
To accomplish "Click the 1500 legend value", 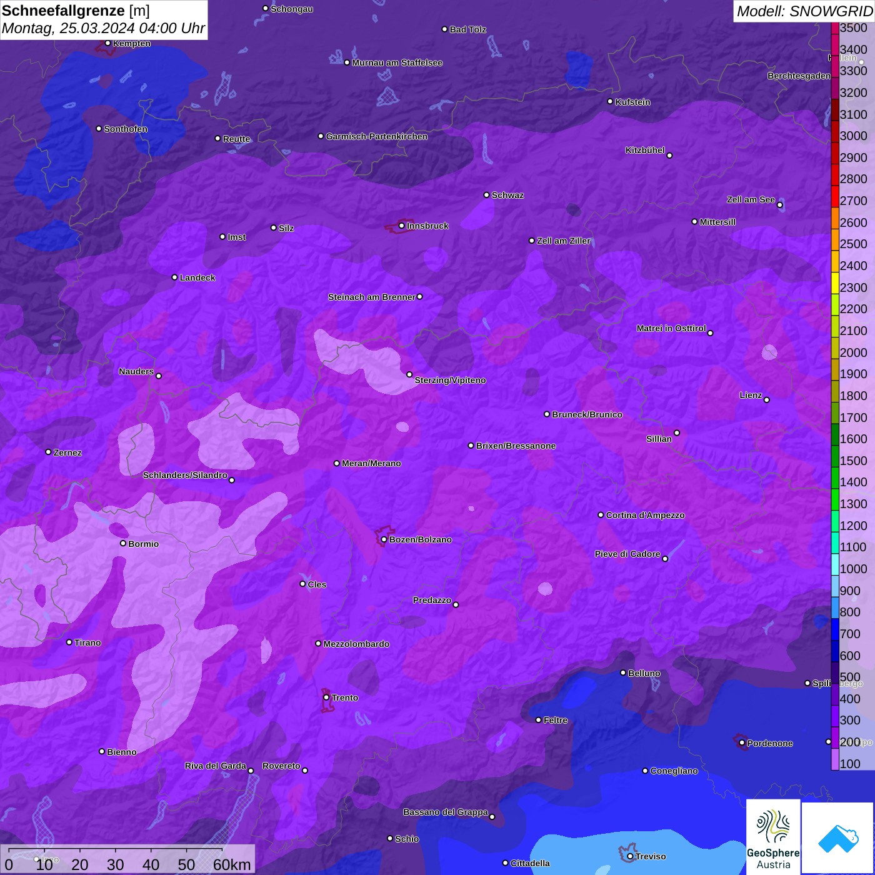I will point(854,461).
